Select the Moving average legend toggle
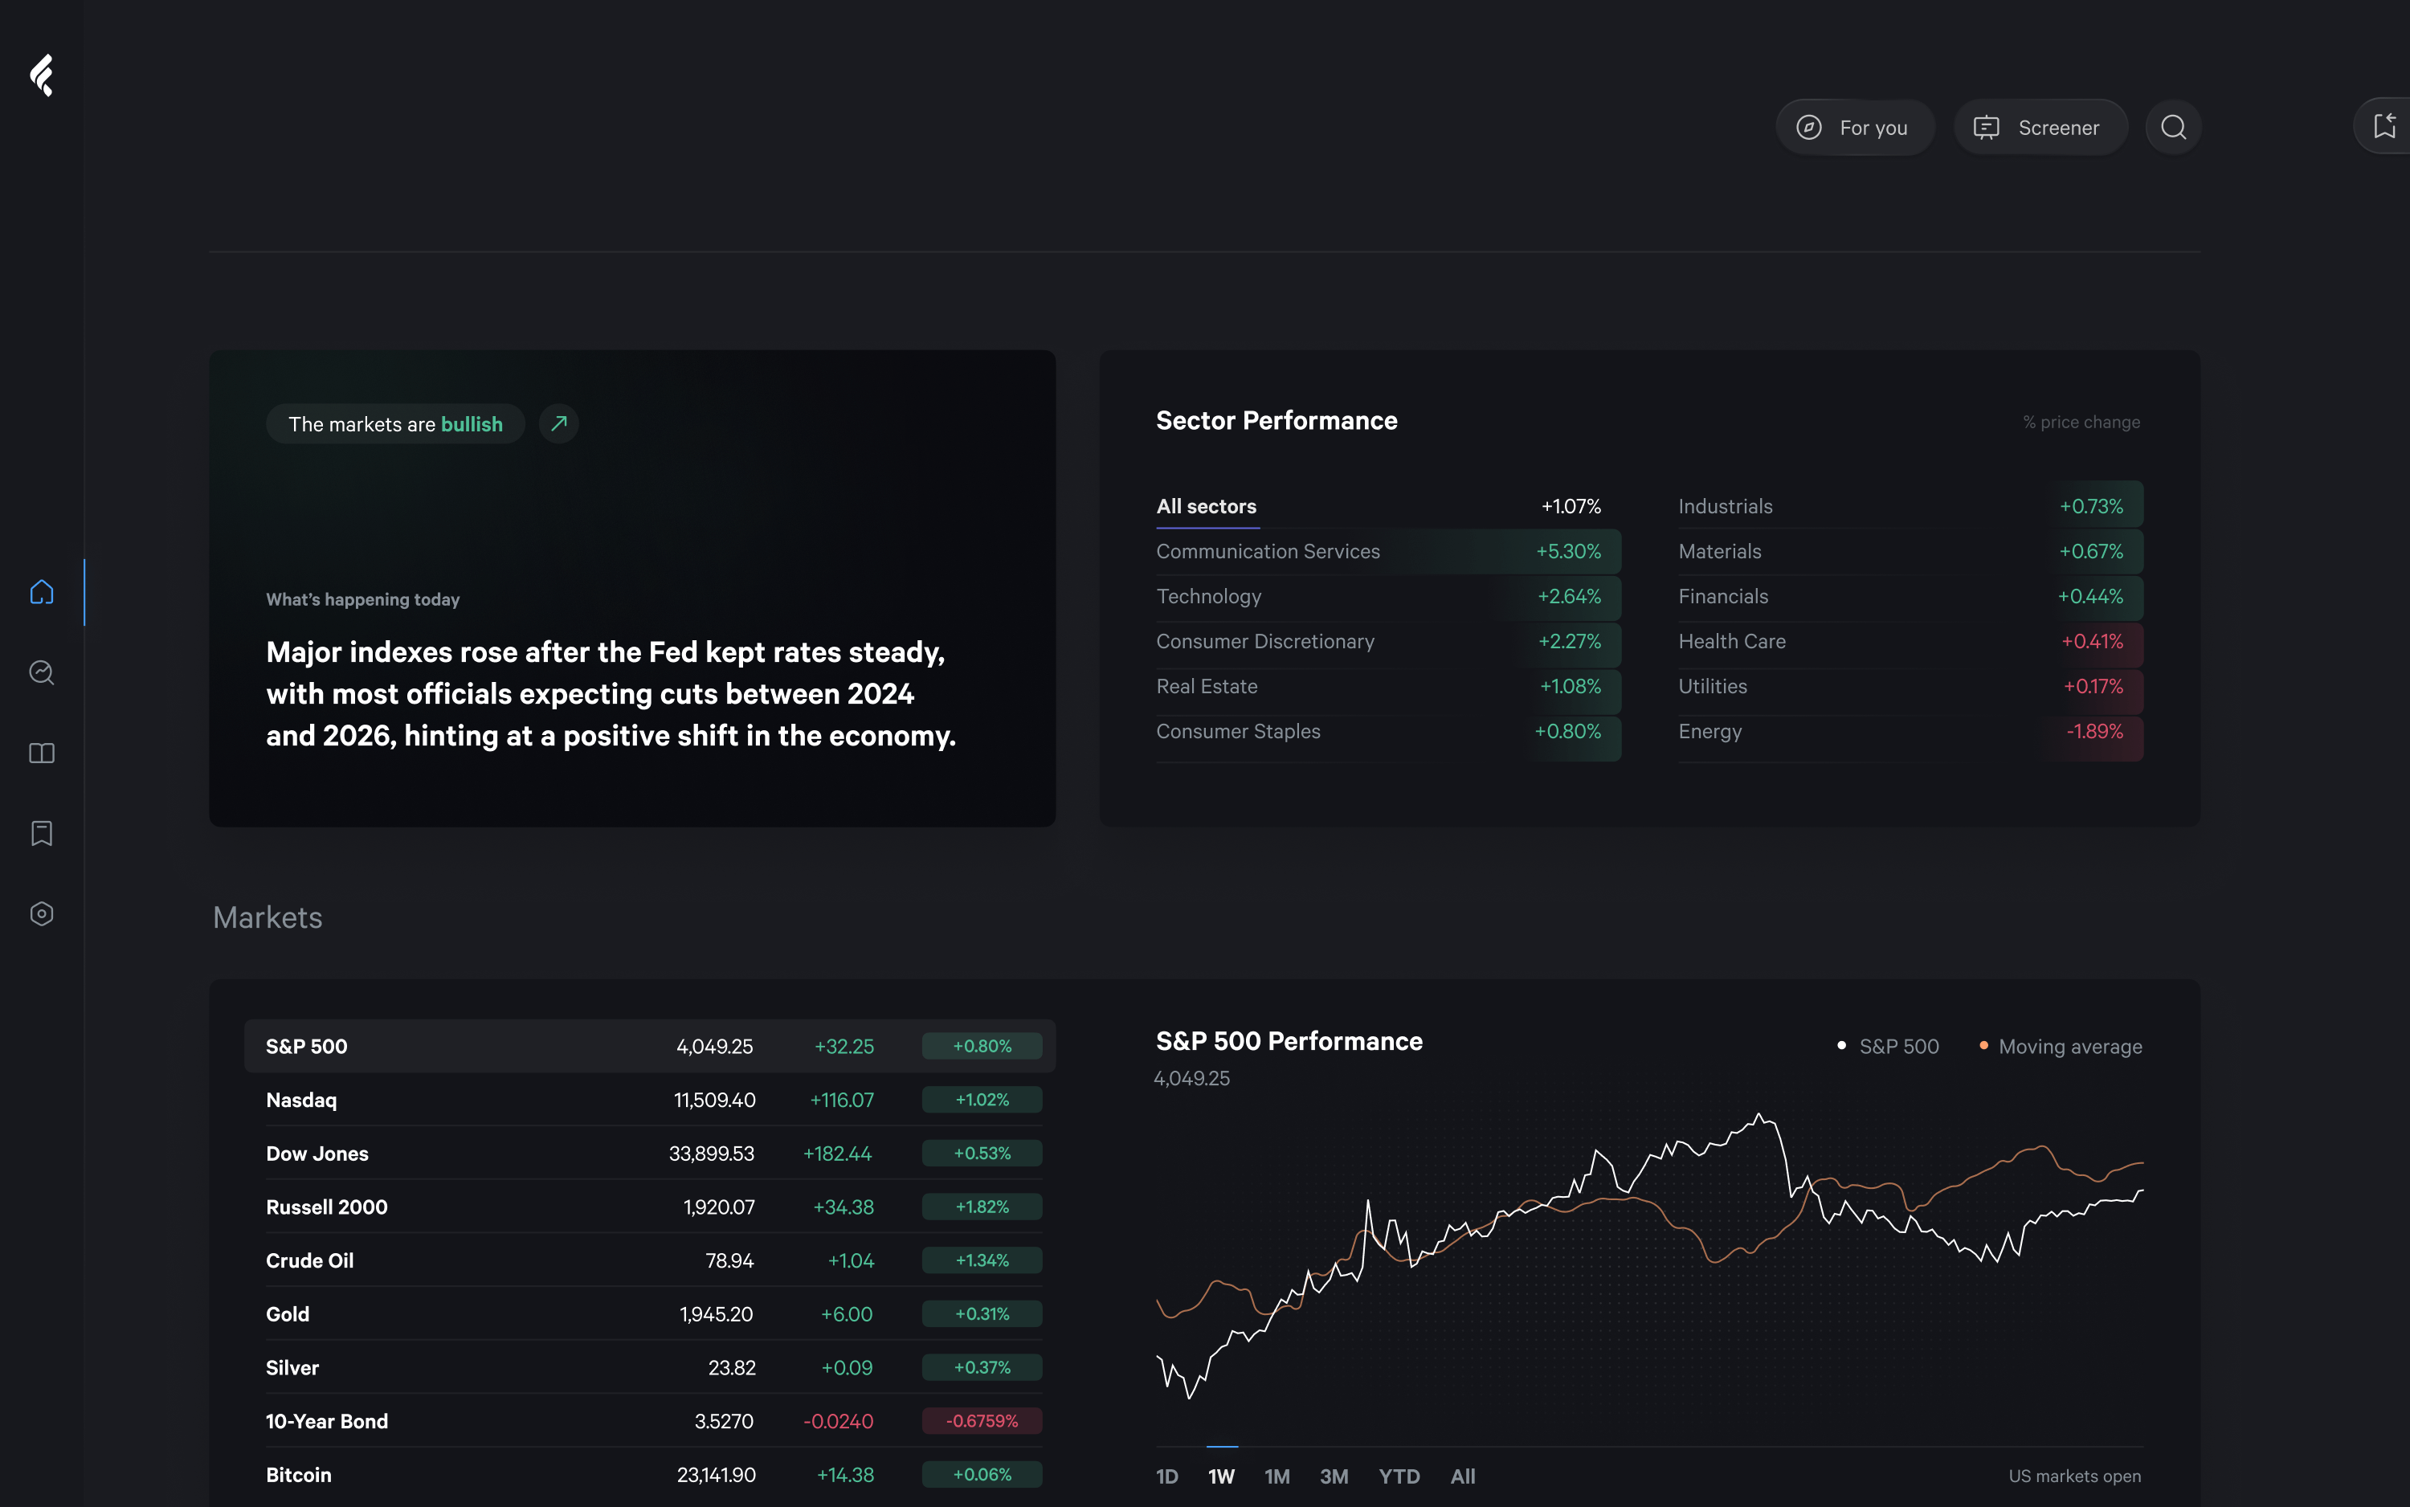 point(2057,1045)
